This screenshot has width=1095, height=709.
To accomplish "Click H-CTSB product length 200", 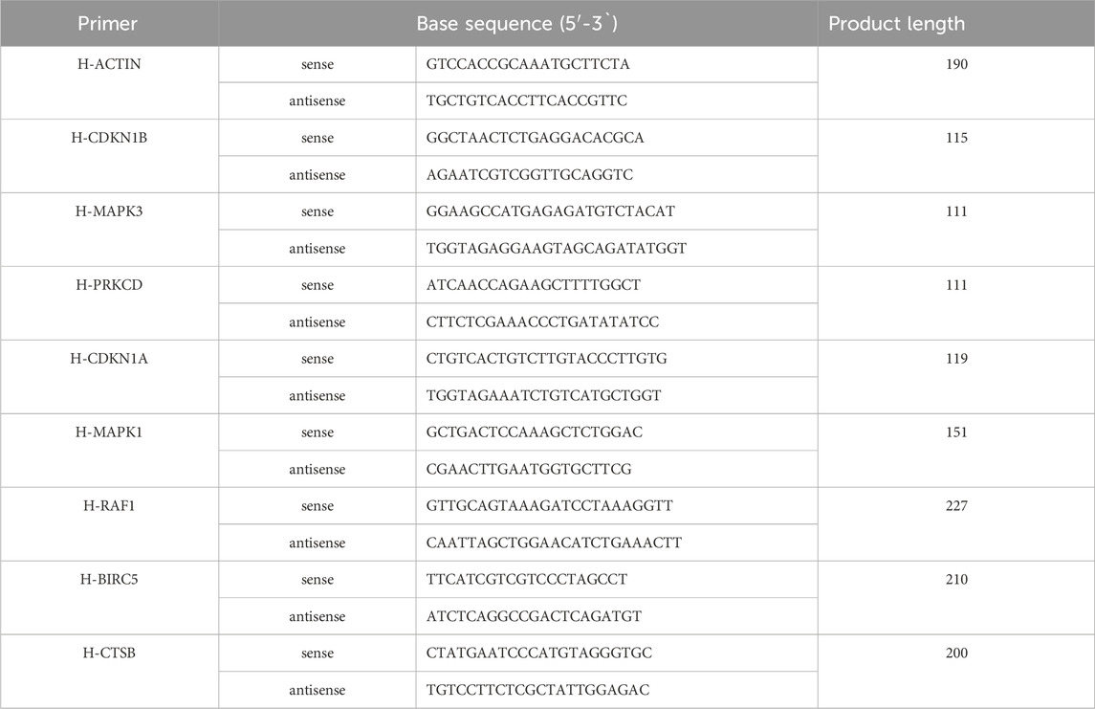I will coord(956,654).
